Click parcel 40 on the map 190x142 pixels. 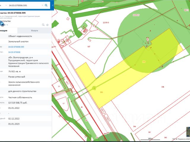pos(82,107)
